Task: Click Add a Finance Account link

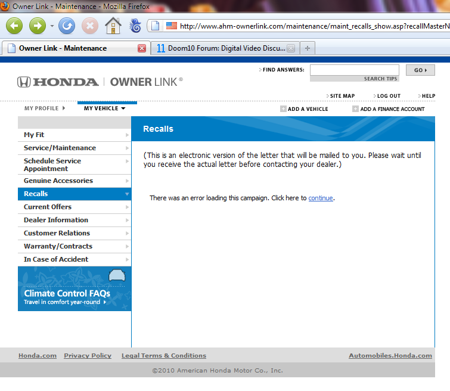Action: click(392, 109)
